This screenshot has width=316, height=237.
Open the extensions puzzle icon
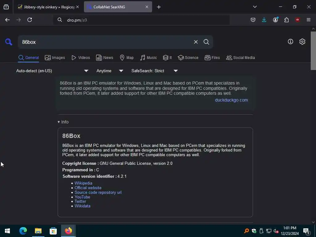[x=286, y=20]
